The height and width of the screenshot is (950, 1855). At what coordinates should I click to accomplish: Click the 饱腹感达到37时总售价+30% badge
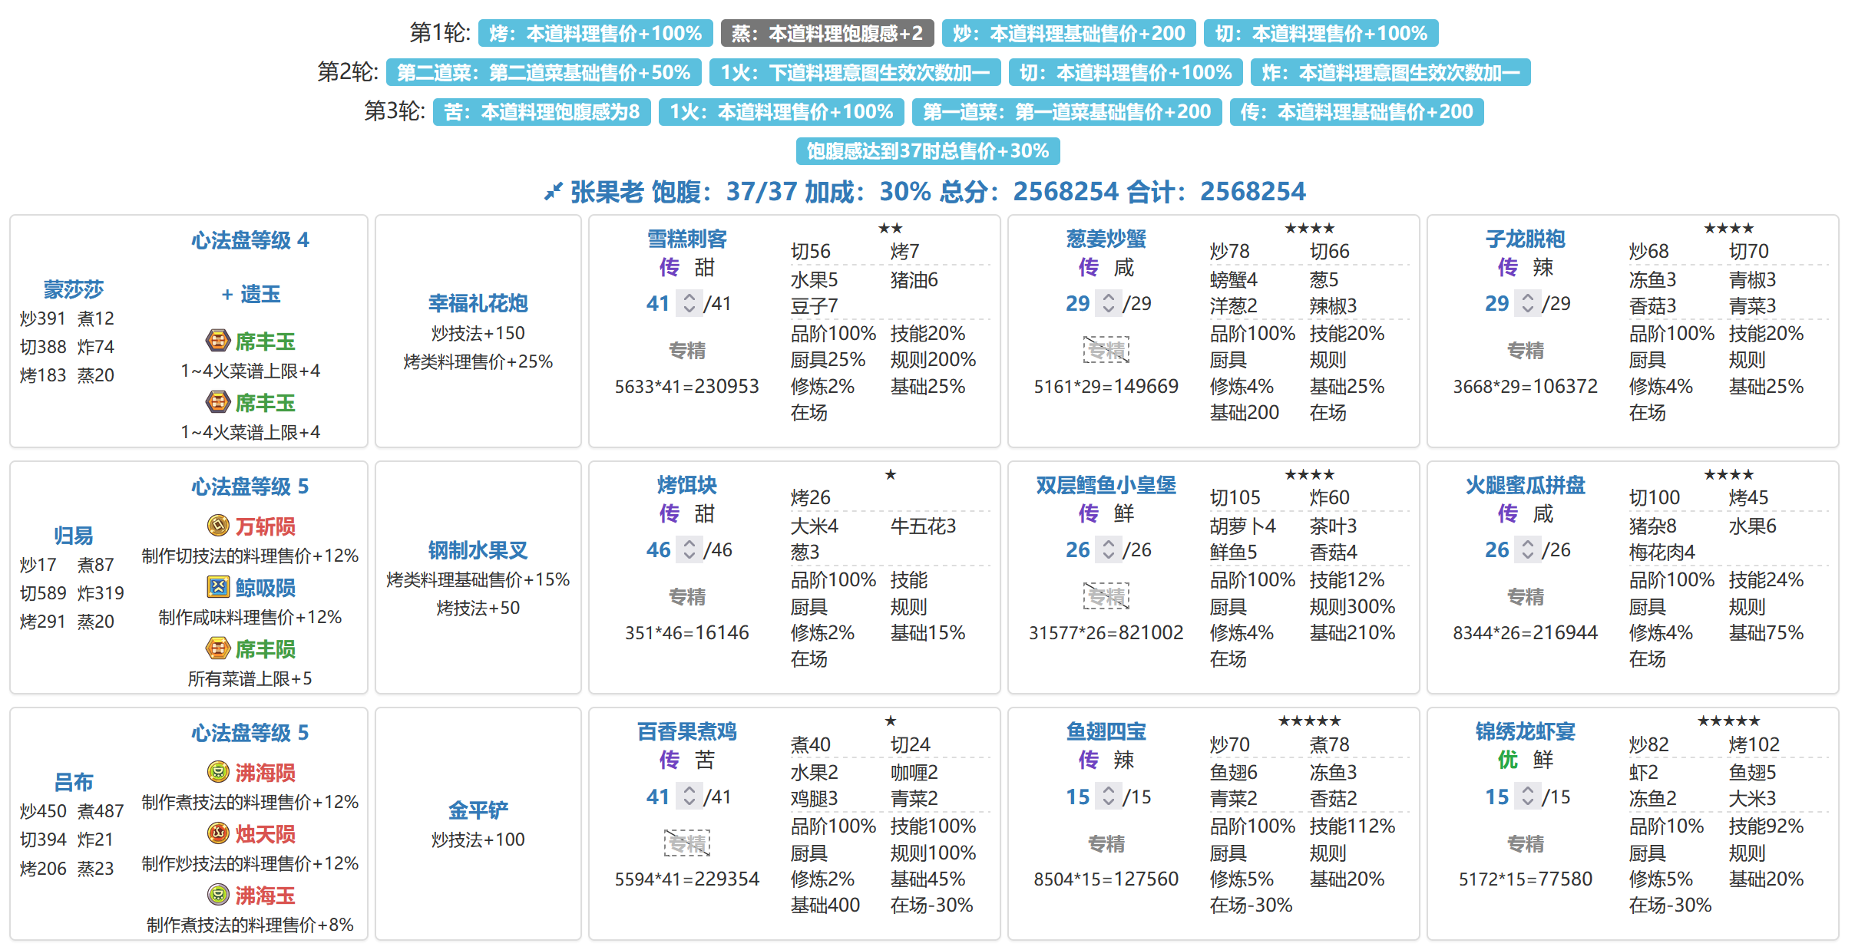(x=928, y=151)
